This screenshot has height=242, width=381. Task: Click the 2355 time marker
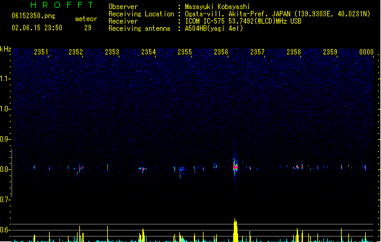click(x=185, y=52)
